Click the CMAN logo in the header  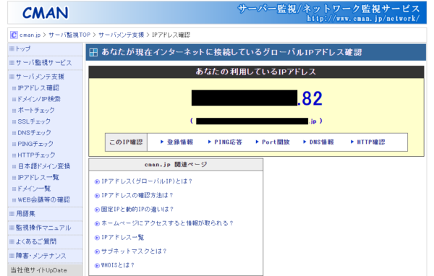pyautogui.click(x=45, y=13)
